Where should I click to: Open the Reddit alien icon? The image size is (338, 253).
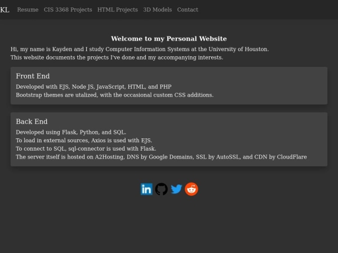[192, 189]
